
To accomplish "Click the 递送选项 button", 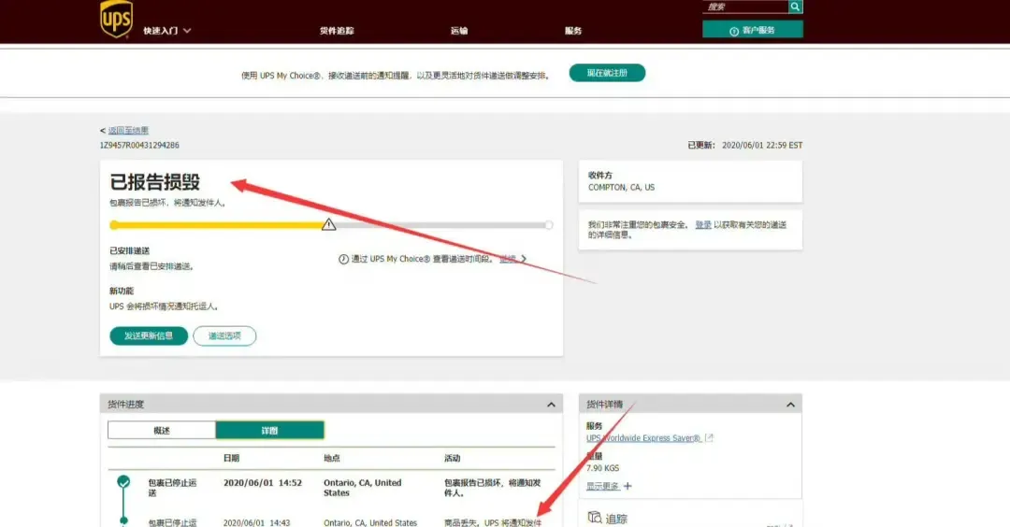I will (x=224, y=335).
